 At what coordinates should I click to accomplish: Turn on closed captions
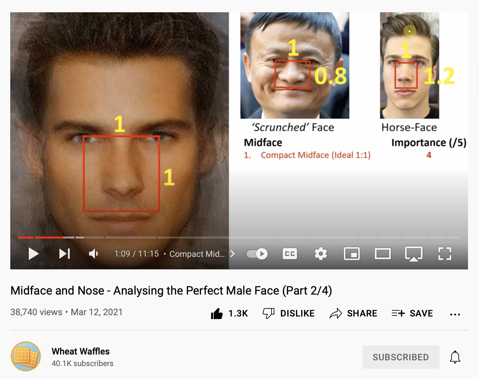point(290,254)
